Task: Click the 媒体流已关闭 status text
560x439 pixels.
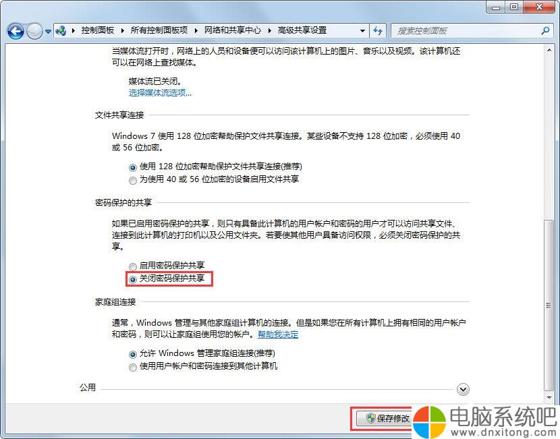Action: tap(155, 81)
